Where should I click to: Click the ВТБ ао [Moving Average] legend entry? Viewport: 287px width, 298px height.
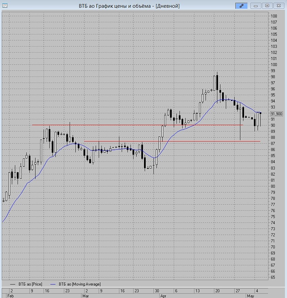coord(75,284)
